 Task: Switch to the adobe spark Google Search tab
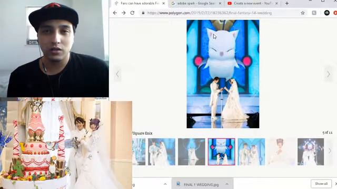pos(196,3)
